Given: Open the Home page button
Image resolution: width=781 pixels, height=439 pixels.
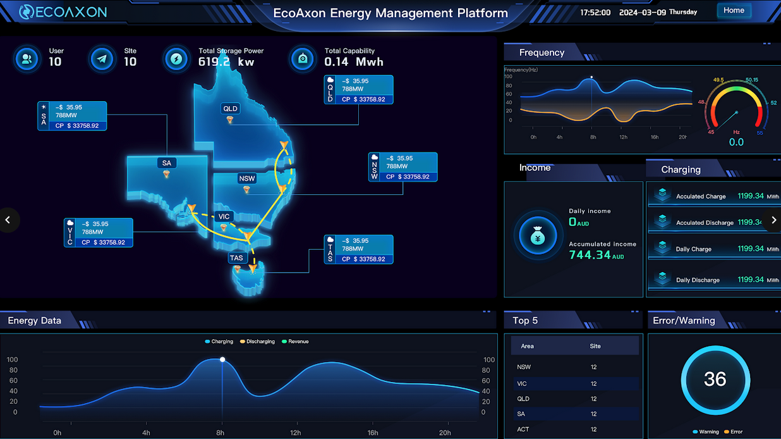Looking at the screenshot, I should (x=734, y=11).
